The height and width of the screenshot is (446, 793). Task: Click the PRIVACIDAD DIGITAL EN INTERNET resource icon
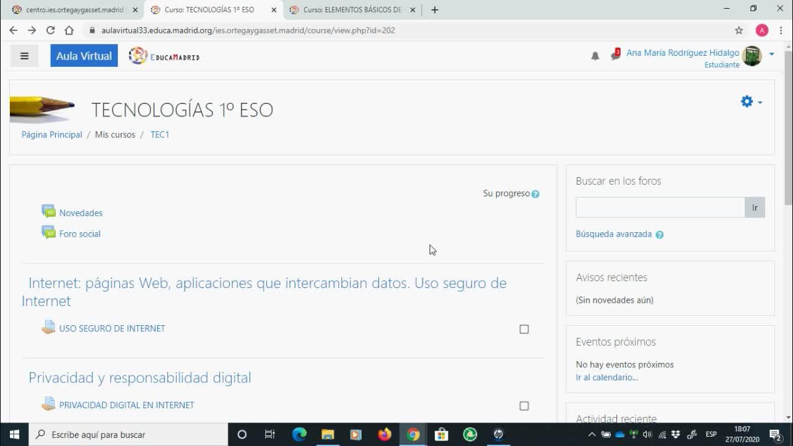[x=48, y=404]
